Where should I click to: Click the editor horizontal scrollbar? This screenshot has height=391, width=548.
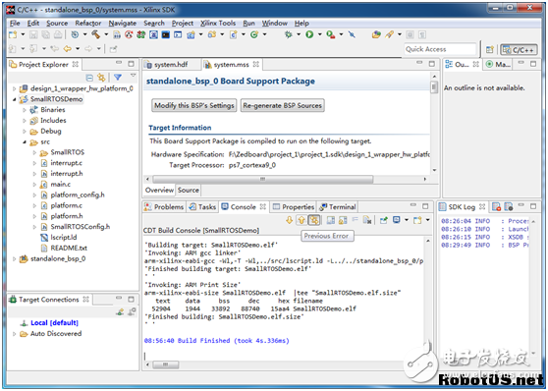click(x=262, y=180)
